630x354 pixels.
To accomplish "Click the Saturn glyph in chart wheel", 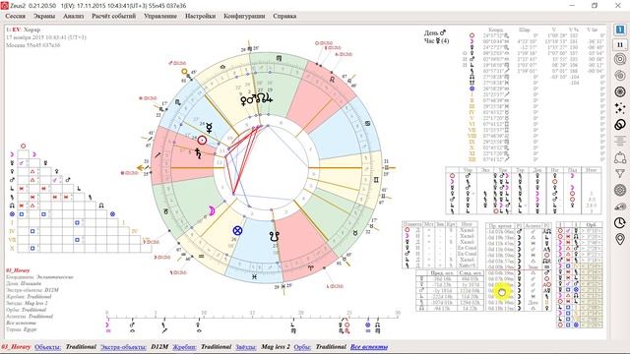I will coord(198,153).
